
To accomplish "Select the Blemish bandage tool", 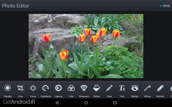I will [160, 88].
